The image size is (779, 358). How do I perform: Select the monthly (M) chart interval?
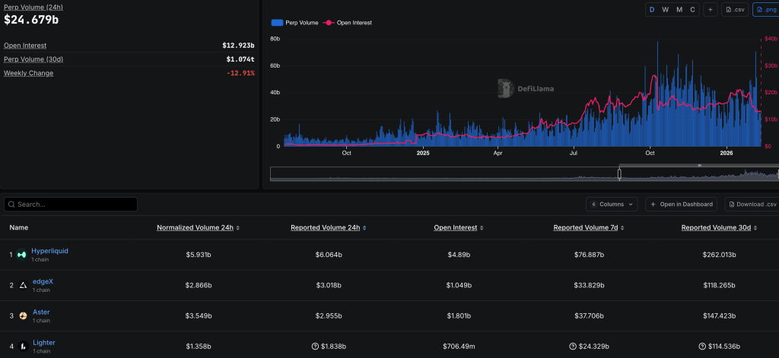tap(679, 9)
